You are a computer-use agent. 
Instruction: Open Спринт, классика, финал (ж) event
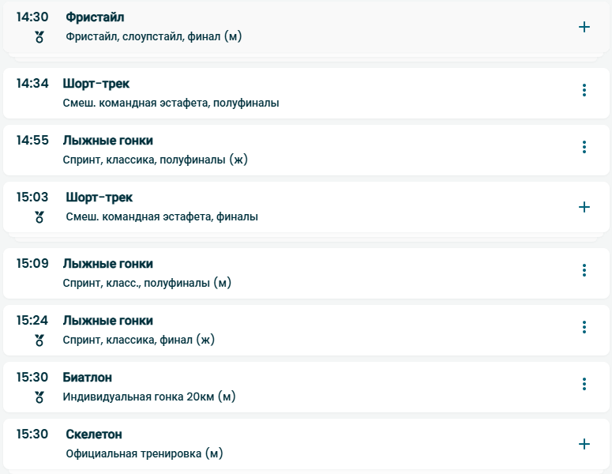(139, 340)
